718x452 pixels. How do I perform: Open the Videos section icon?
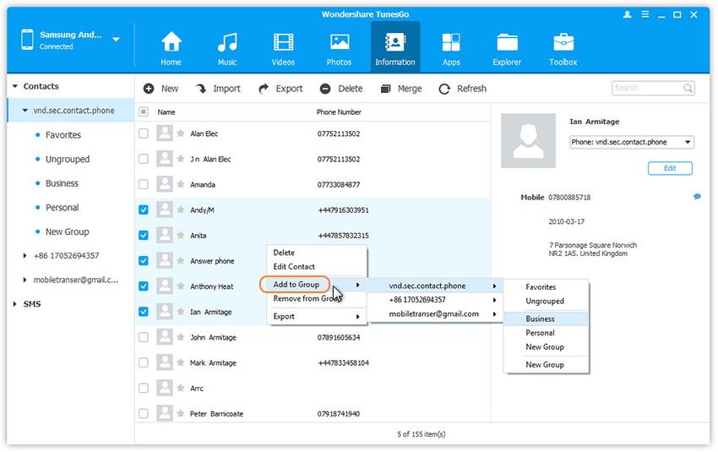[x=284, y=42]
